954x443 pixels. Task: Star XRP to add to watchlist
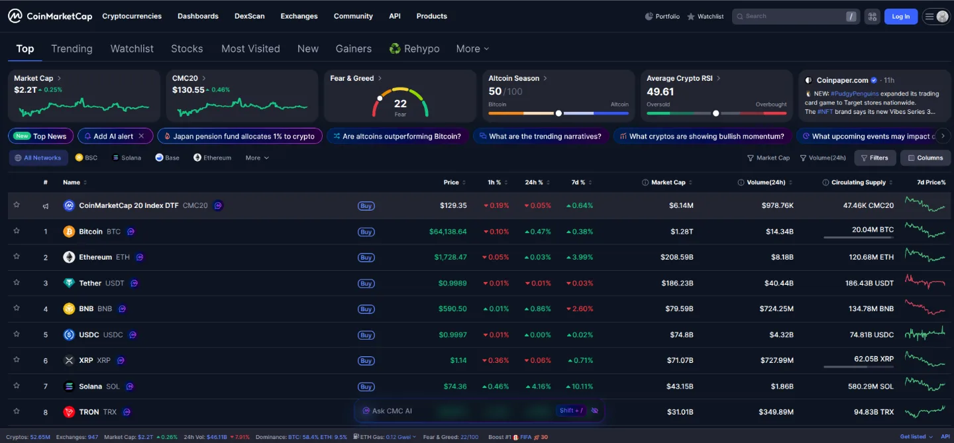pos(17,360)
